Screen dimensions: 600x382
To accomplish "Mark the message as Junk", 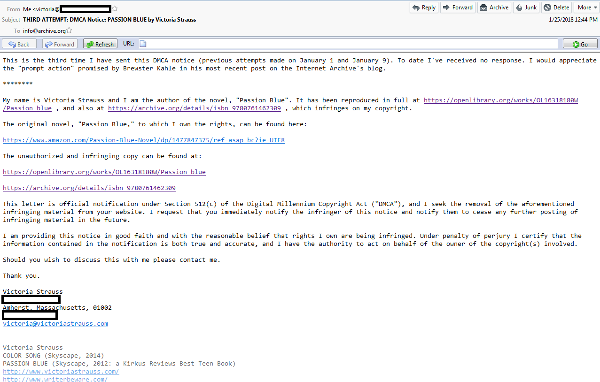I will tap(526, 8).
